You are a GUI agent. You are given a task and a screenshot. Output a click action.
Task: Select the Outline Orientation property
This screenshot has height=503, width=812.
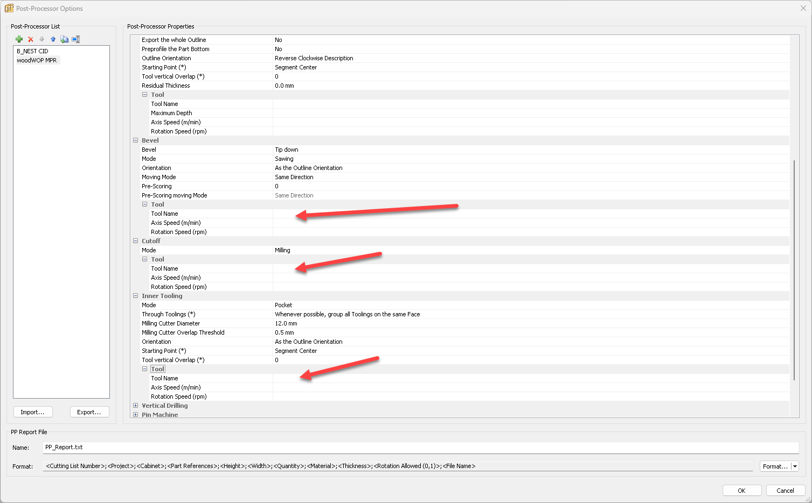(166, 58)
